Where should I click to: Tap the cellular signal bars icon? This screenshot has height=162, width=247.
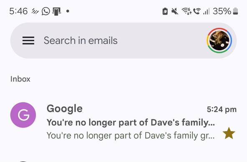[x=206, y=12]
